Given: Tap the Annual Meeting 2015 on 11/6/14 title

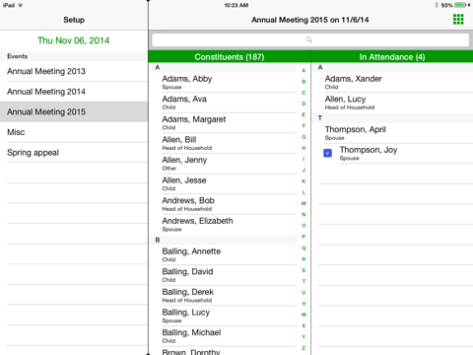Looking at the screenshot, I should [310, 20].
